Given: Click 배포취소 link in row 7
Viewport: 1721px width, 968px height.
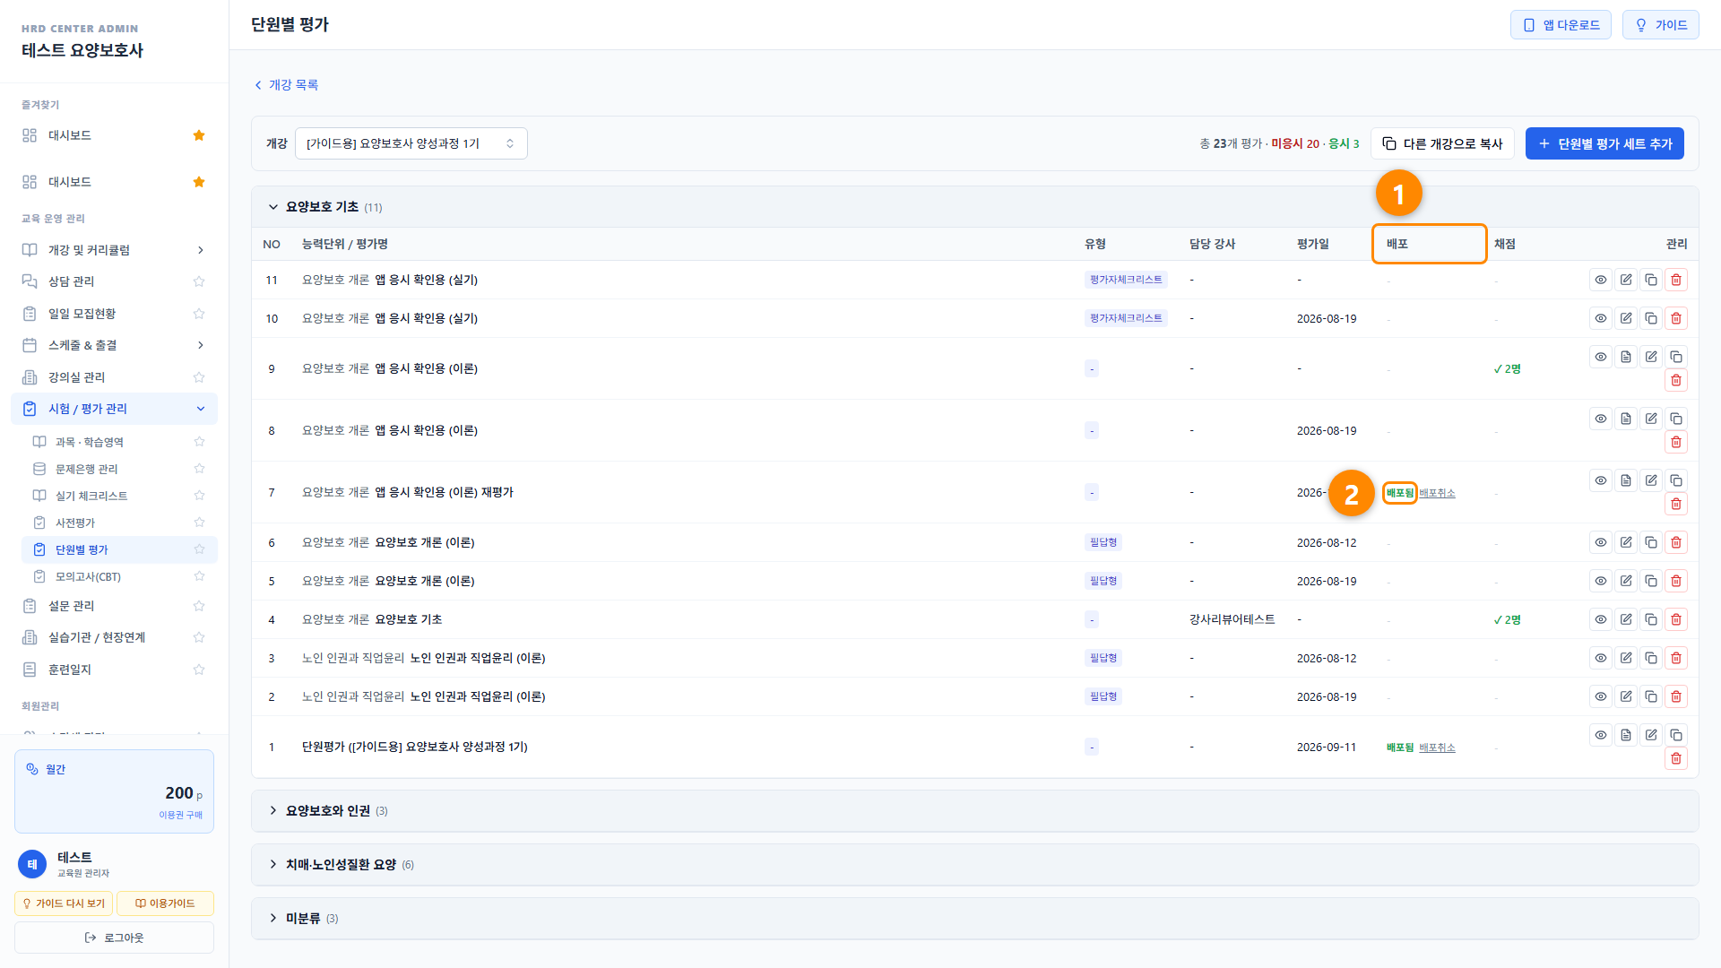Looking at the screenshot, I should pos(1437,493).
